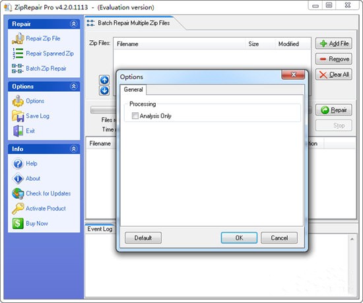Move file up with blue arrow
Image resolution: width=363 pixels, height=303 pixels.
(x=104, y=80)
